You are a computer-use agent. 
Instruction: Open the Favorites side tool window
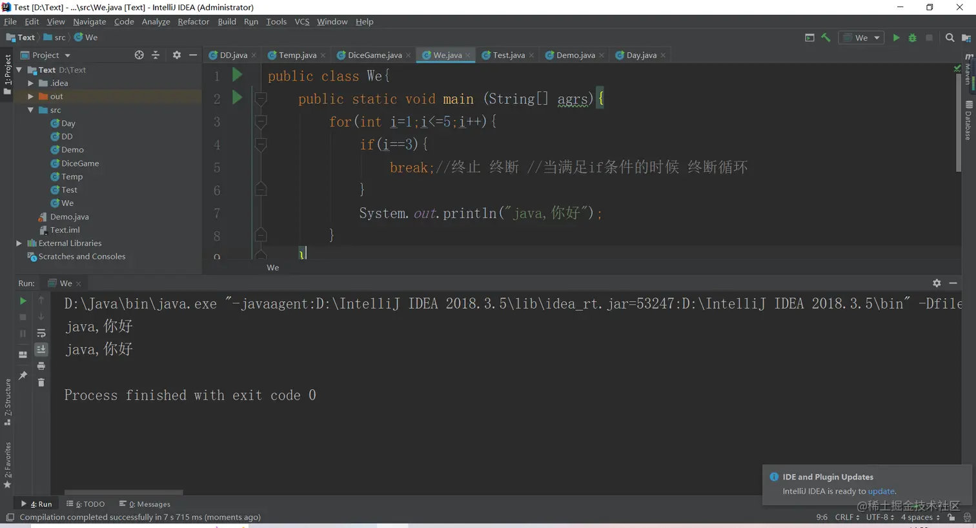[8, 465]
